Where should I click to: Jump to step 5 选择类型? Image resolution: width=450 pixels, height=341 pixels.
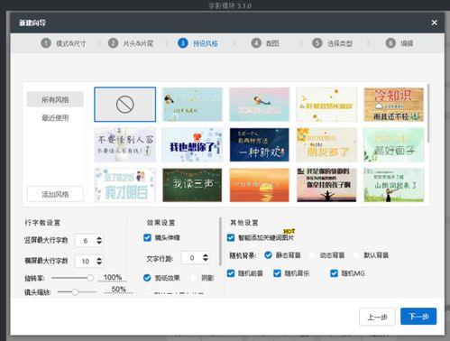click(332, 43)
